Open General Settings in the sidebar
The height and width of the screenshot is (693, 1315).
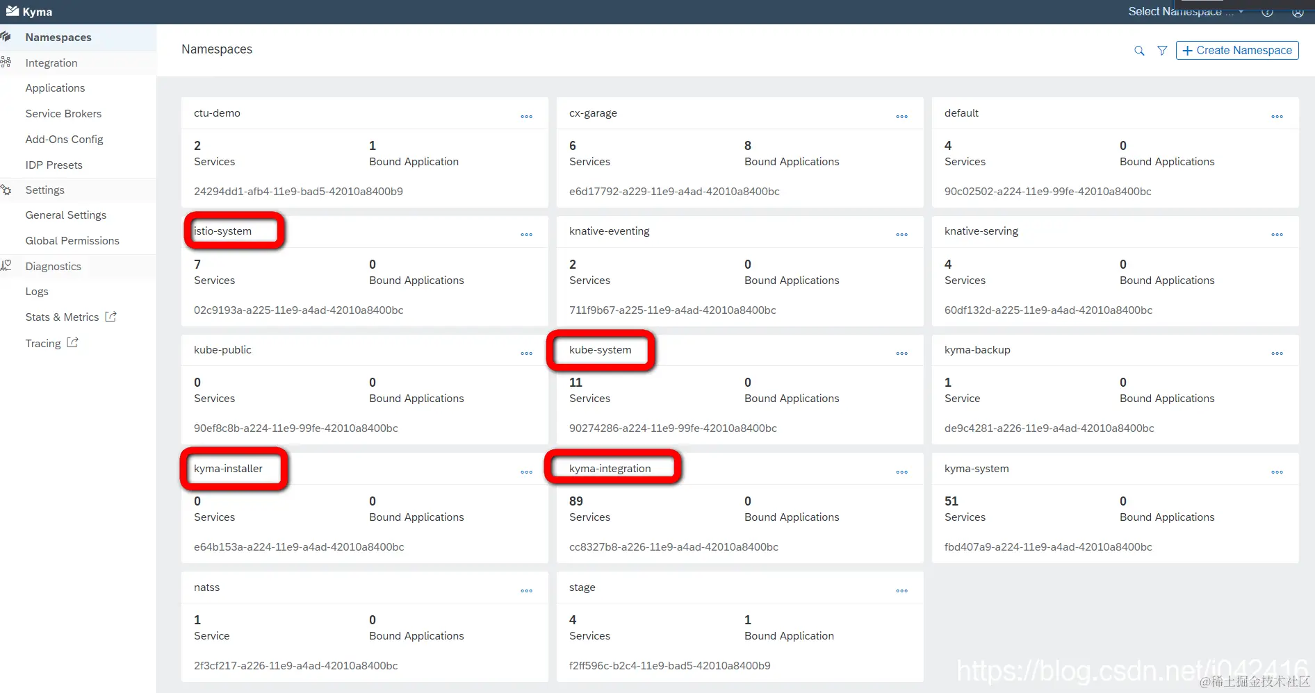[x=66, y=215]
